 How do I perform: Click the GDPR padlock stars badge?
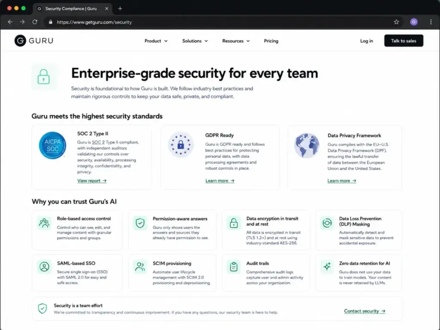(181, 145)
